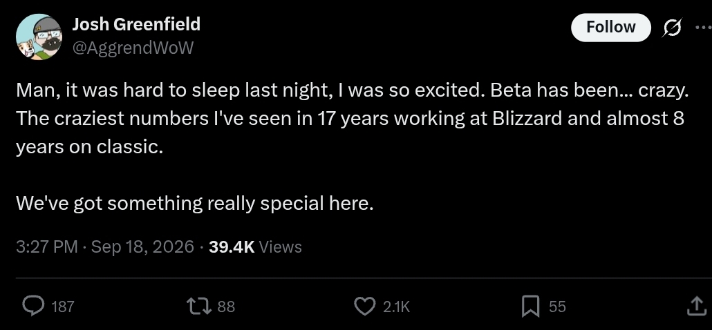
Task: Click the Grok slashed-circle icon
Action: click(x=672, y=28)
